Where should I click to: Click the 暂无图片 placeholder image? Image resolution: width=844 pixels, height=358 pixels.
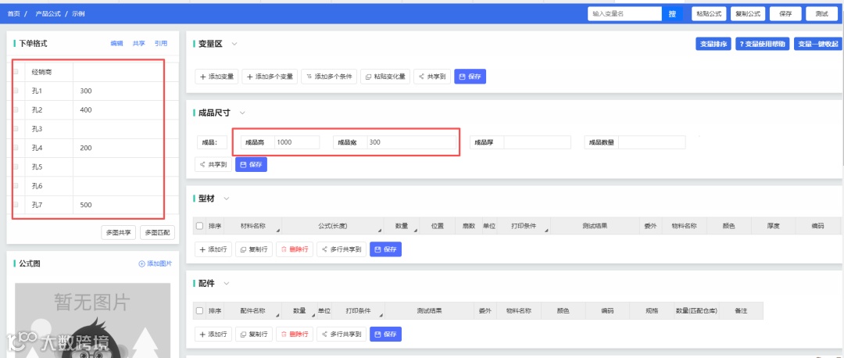(92, 320)
